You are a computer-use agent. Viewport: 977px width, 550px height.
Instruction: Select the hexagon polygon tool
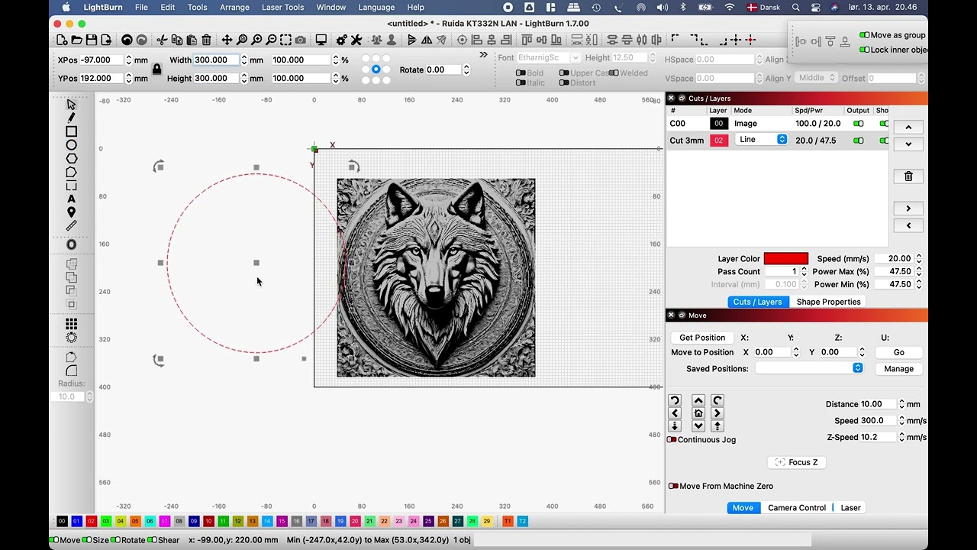point(71,158)
